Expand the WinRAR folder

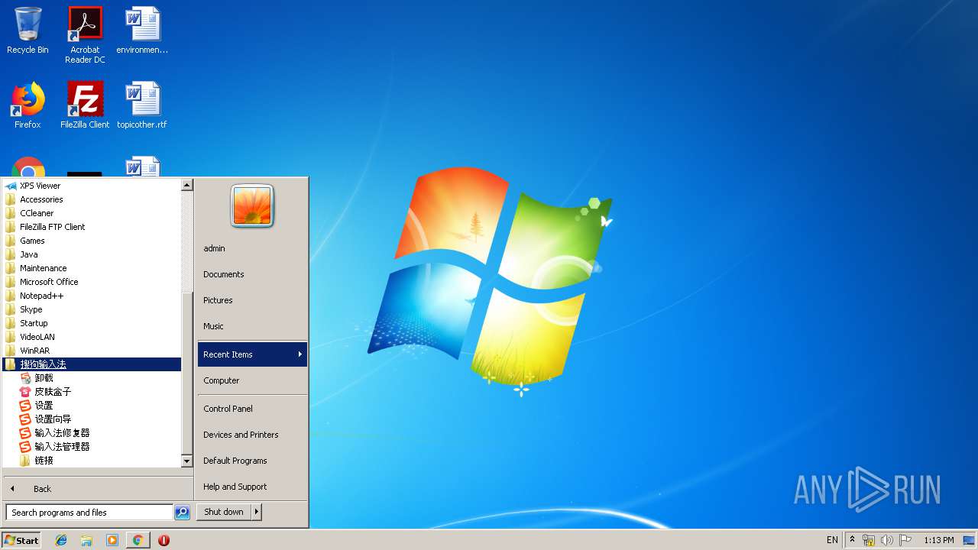tap(92, 351)
